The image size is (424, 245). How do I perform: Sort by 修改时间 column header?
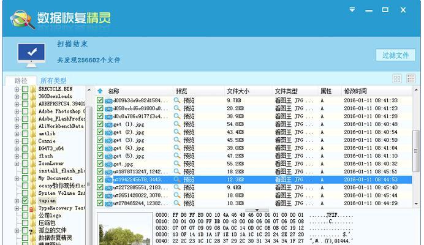pyautogui.click(x=355, y=91)
